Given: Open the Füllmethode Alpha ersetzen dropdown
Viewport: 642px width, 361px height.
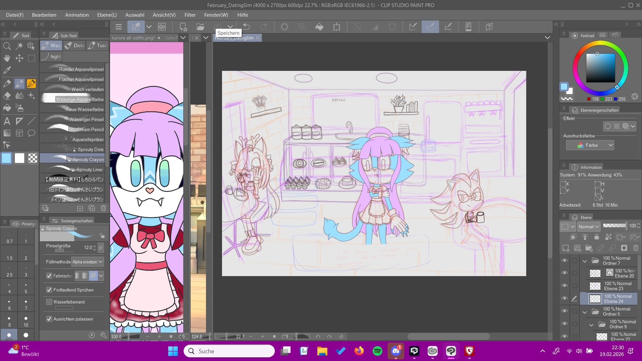Looking at the screenshot, I should (x=88, y=262).
